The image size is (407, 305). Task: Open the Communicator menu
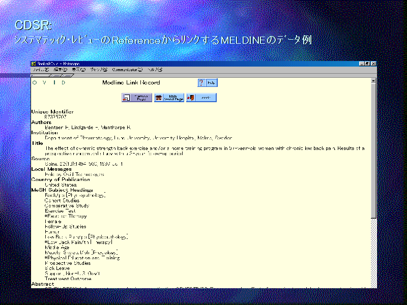click(127, 70)
